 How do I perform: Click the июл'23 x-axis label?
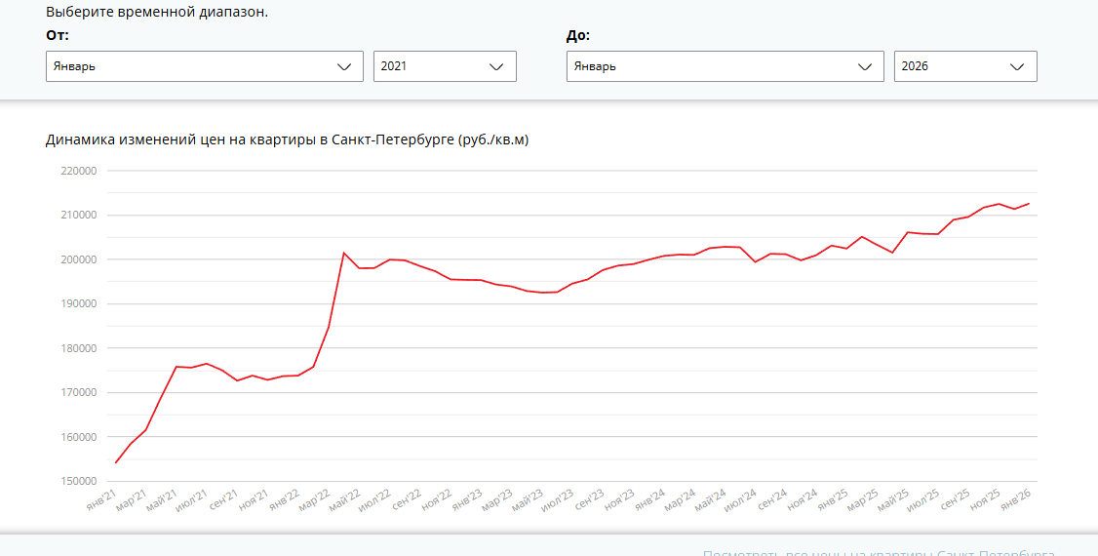click(x=559, y=500)
